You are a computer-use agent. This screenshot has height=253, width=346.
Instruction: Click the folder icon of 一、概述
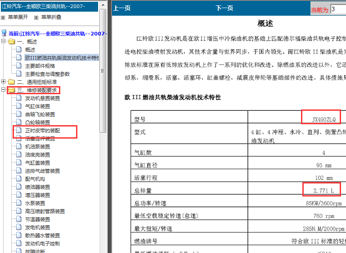[x=12, y=42]
